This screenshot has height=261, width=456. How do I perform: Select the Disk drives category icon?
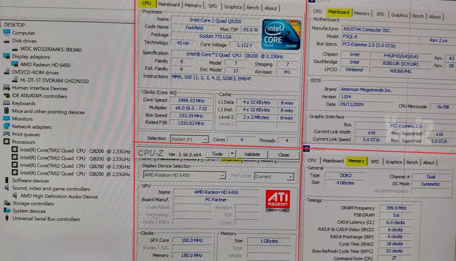(x=7, y=41)
